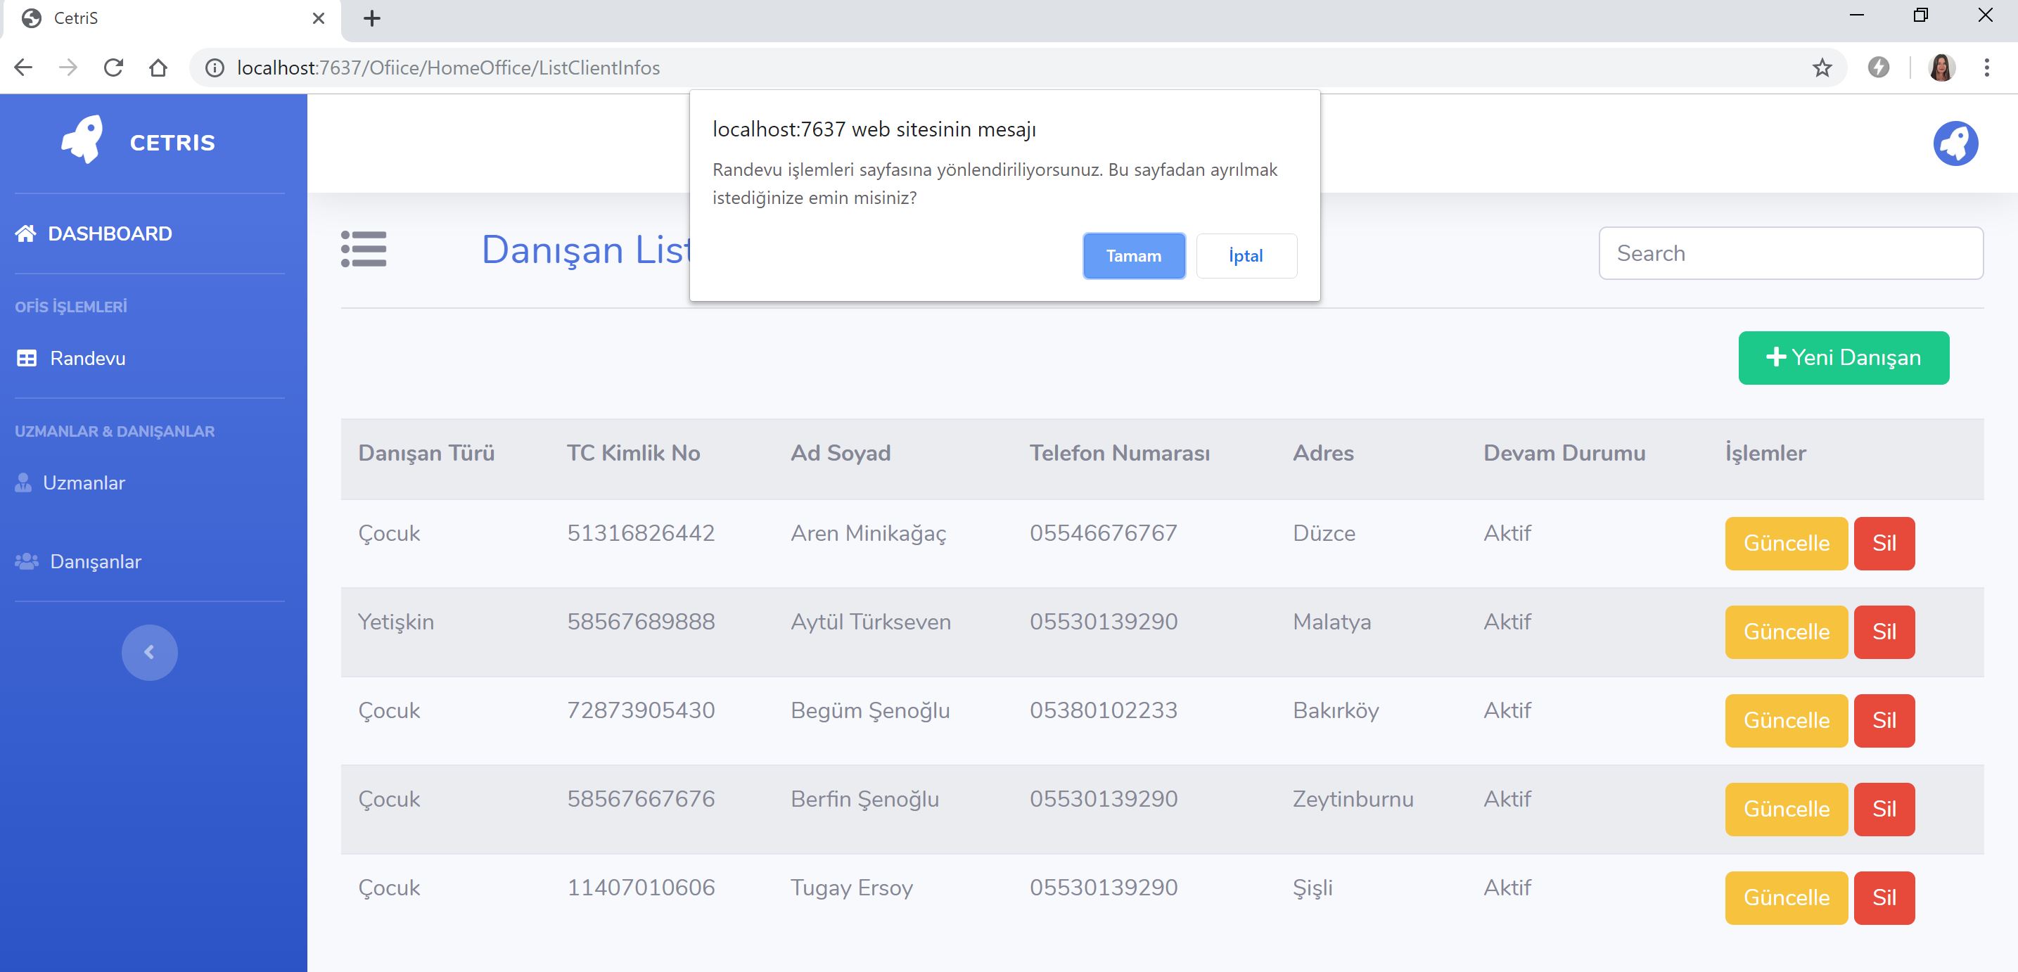Open Danışanlar in the sidebar
This screenshot has width=2018, height=972.
pyautogui.click(x=95, y=561)
